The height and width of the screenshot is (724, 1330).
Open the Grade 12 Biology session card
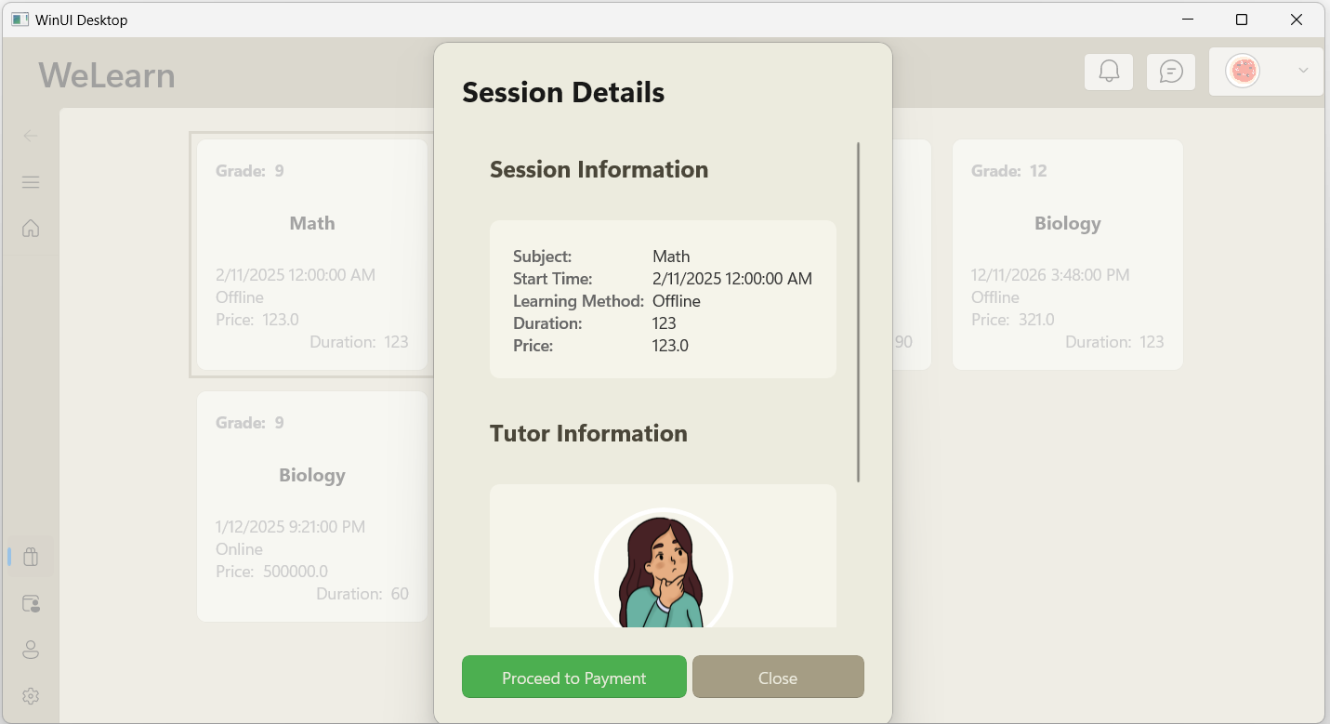[x=1067, y=254]
